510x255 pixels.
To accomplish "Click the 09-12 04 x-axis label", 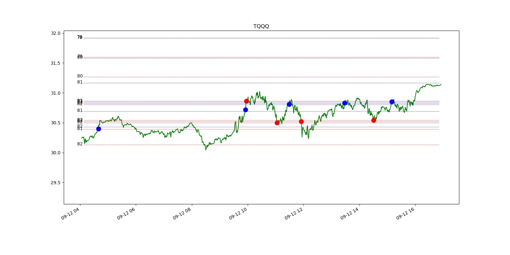I will click(70, 213).
